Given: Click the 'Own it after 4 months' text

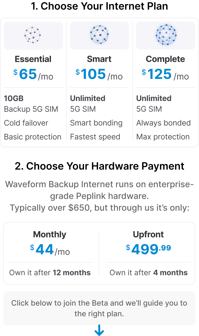Looking at the screenshot, I should tap(149, 273).
